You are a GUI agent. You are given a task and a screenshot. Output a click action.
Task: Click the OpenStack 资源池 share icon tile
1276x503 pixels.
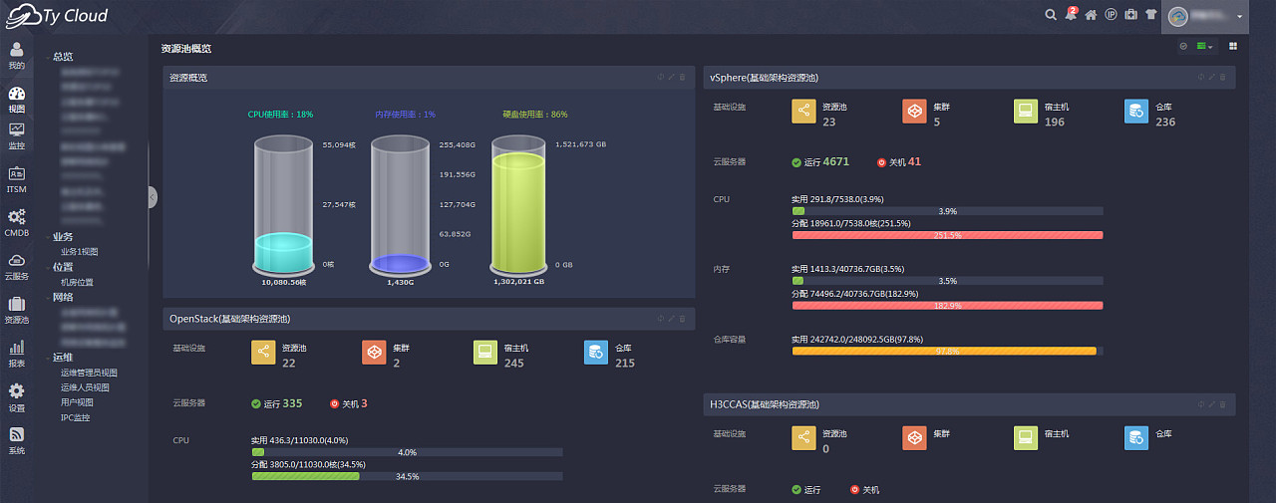click(x=263, y=353)
